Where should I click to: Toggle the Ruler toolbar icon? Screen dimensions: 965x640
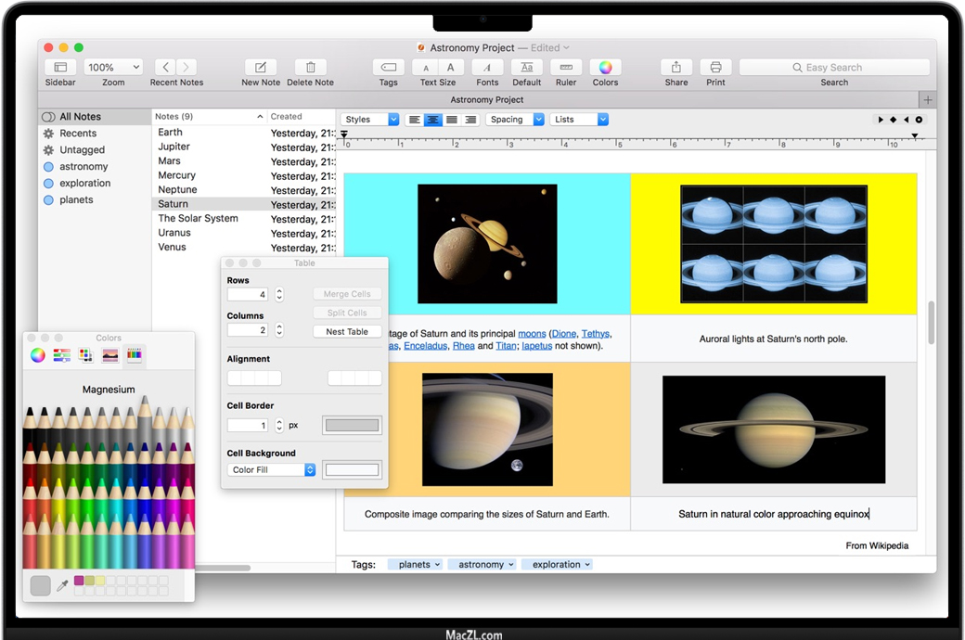pyautogui.click(x=566, y=68)
